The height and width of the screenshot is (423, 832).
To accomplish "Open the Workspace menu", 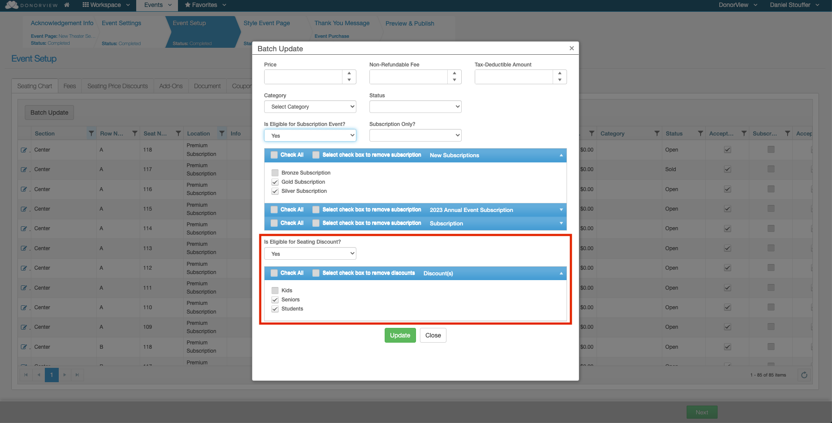I will (106, 5).
